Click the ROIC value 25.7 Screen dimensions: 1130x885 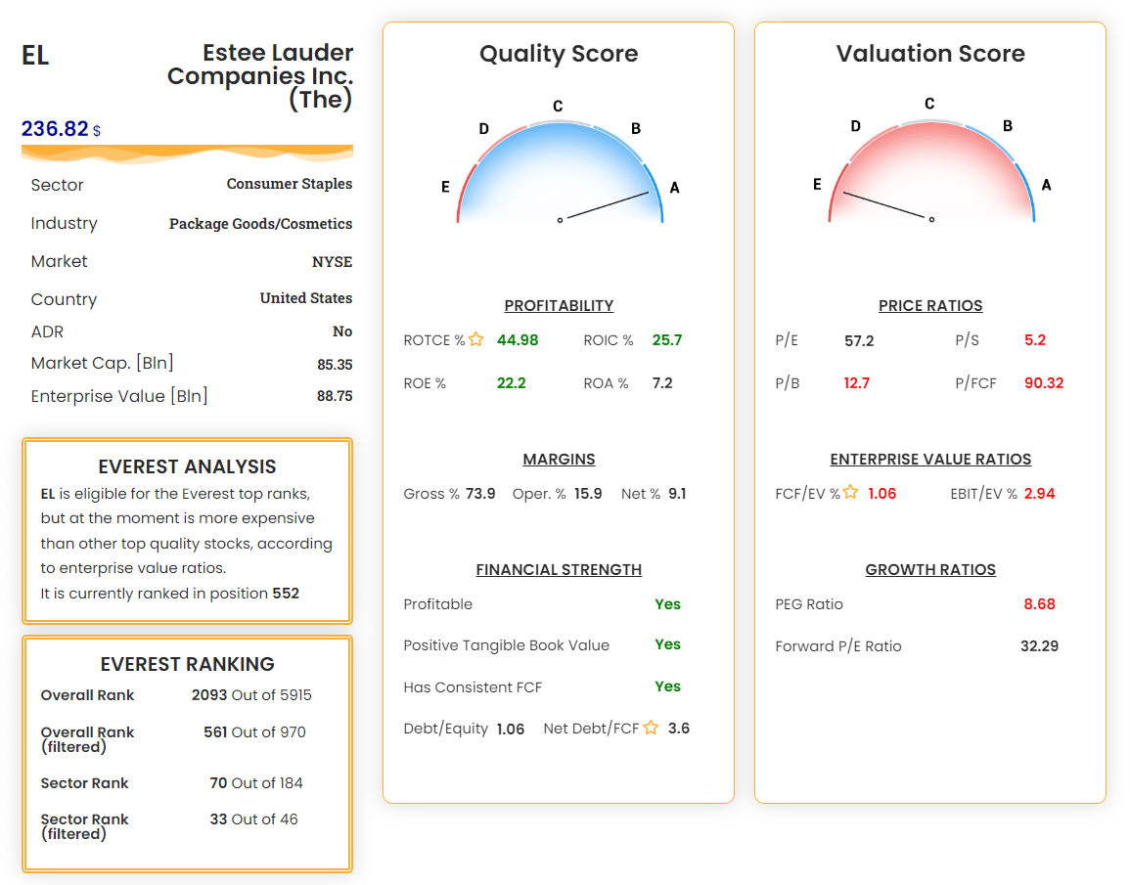(x=666, y=340)
